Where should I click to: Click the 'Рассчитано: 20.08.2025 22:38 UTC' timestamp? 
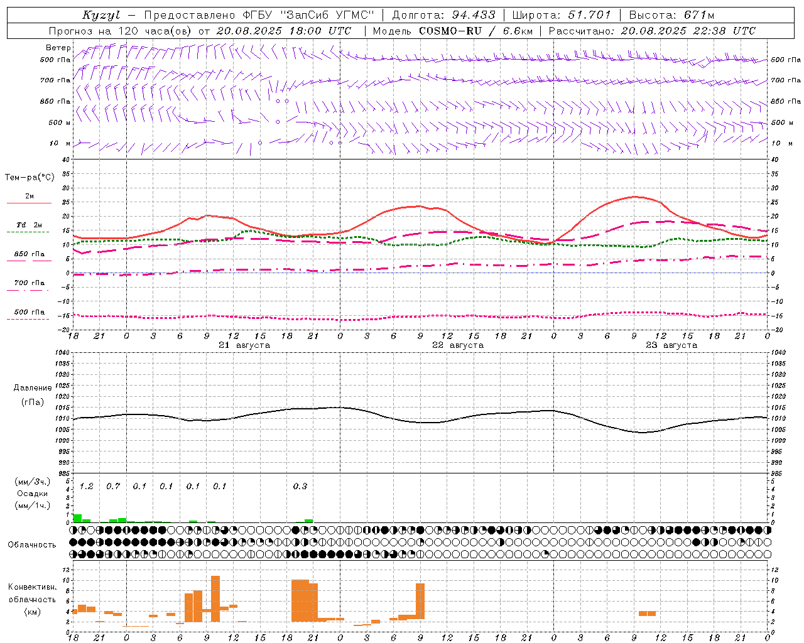click(x=652, y=31)
